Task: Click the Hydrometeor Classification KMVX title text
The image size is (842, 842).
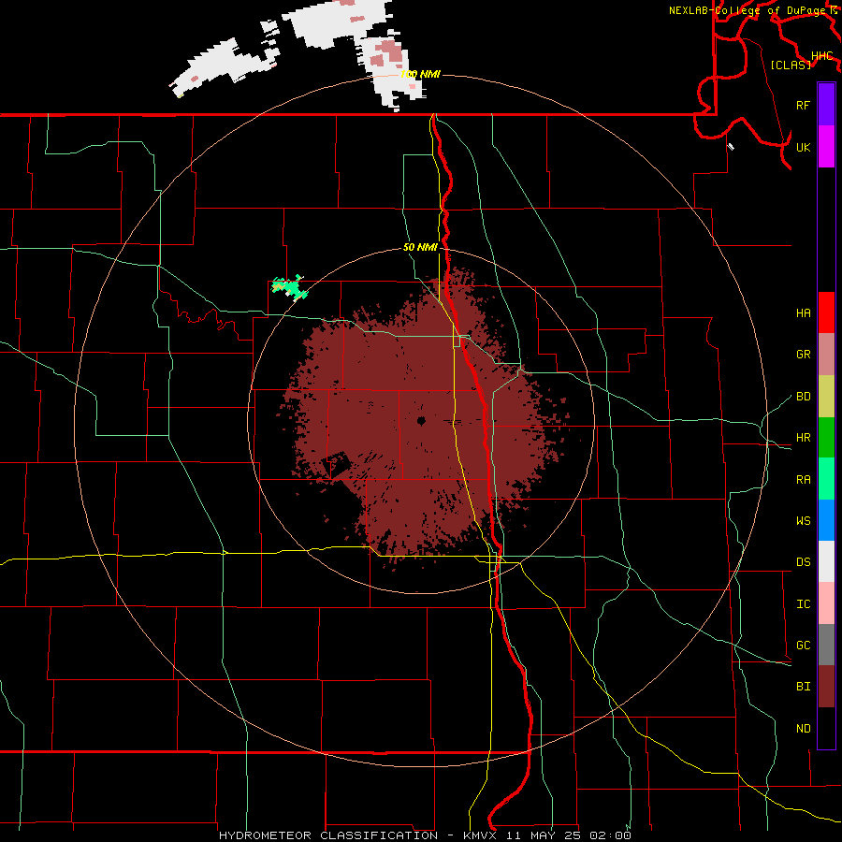Action: click(x=425, y=835)
